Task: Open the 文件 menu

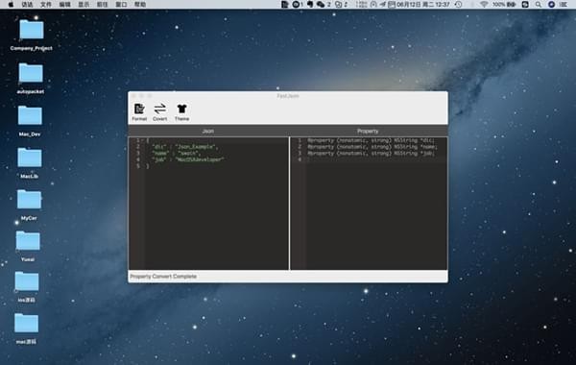Action: (x=46, y=5)
